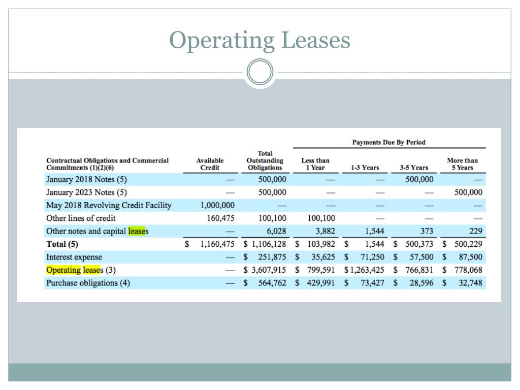
Task: Click the 373 value under 3-5 Years
Action: (427, 231)
